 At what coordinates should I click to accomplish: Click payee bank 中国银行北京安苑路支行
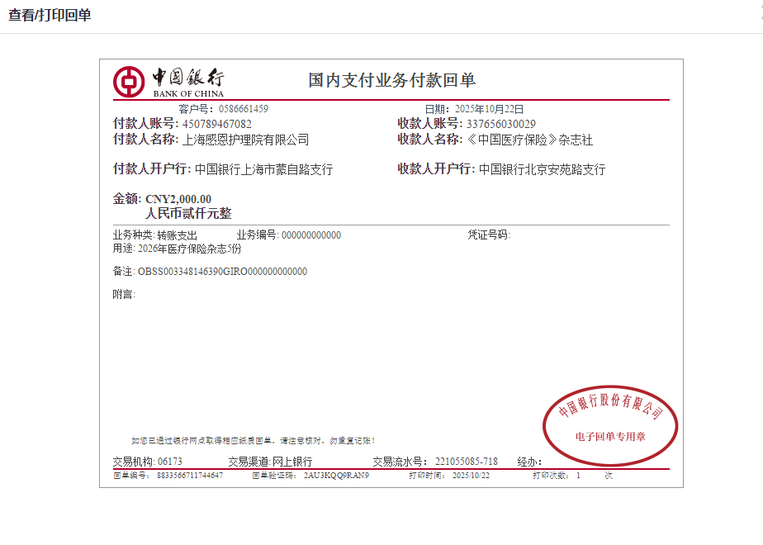[542, 170]
